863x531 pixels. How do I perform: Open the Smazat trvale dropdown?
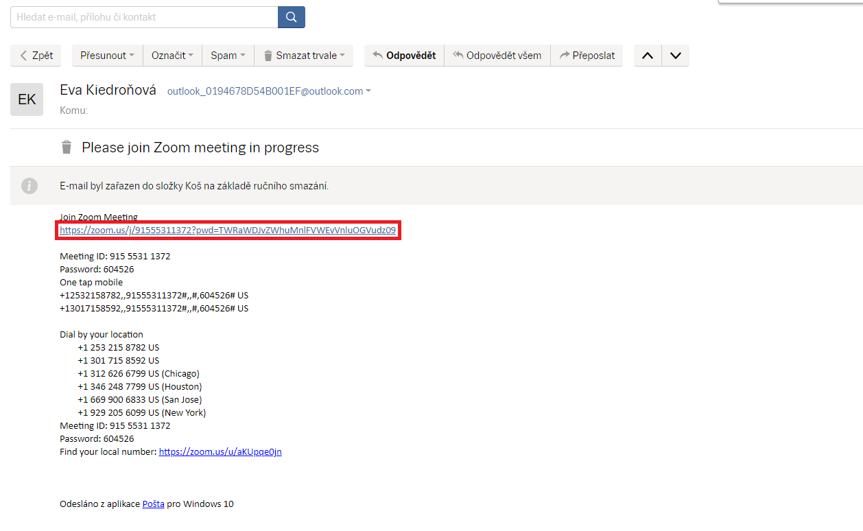pyautogui.click(x=304, y=56)
